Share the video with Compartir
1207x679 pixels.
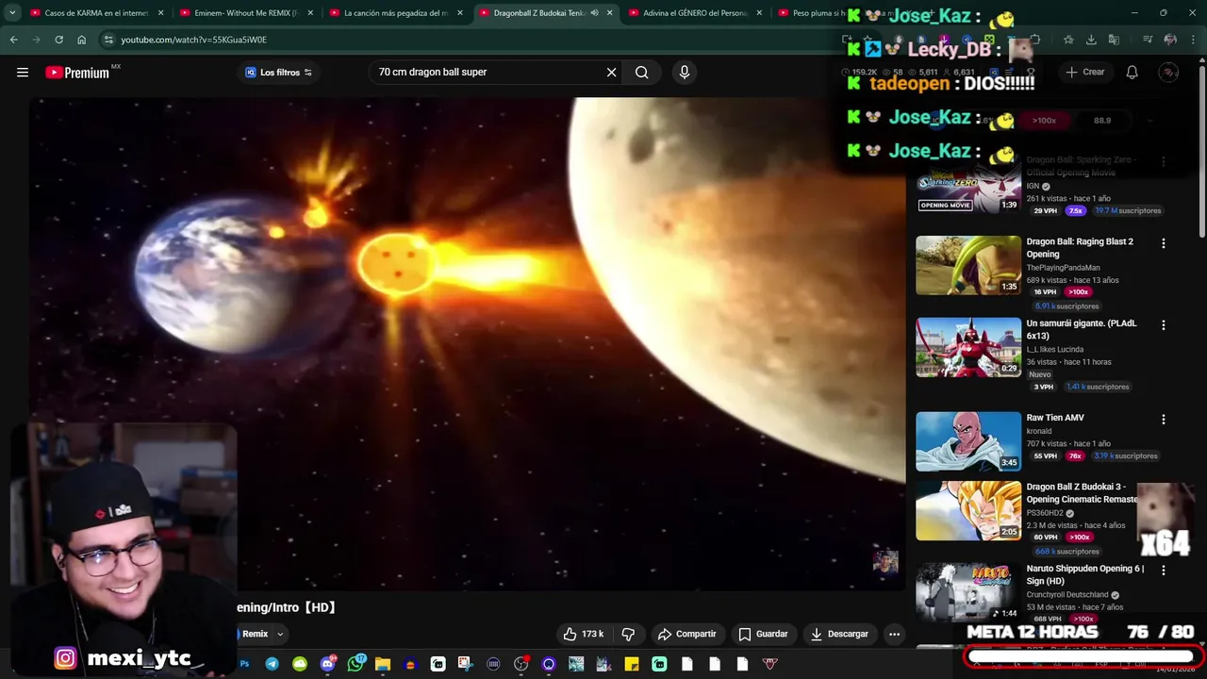coord(687,634)
